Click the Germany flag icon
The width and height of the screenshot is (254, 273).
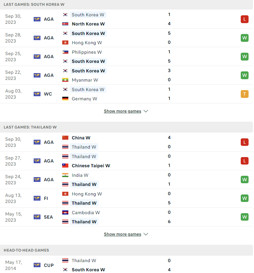pyautogui.click(x=65, y=99)
